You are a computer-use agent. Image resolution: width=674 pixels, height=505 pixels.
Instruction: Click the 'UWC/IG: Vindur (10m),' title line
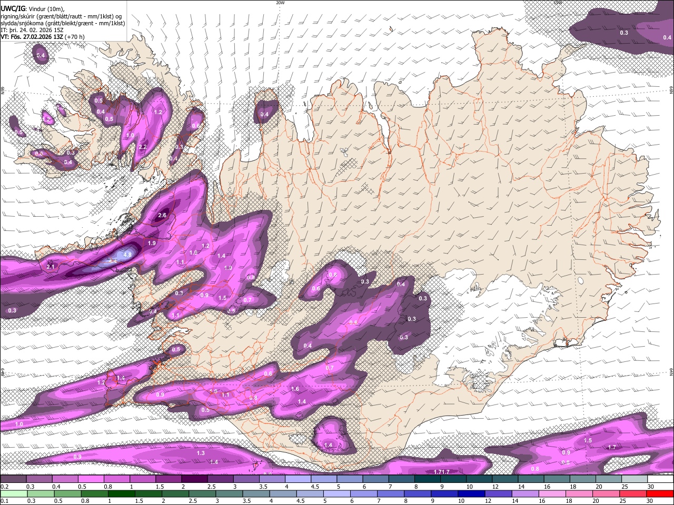click(32, 8)
